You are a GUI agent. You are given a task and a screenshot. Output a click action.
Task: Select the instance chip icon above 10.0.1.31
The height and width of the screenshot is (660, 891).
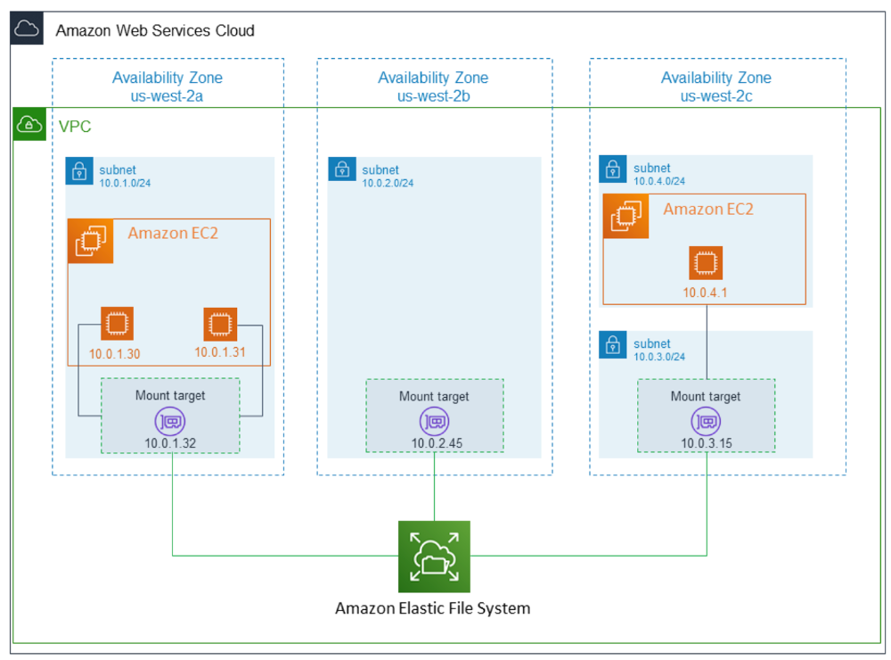tap(220, 325)
